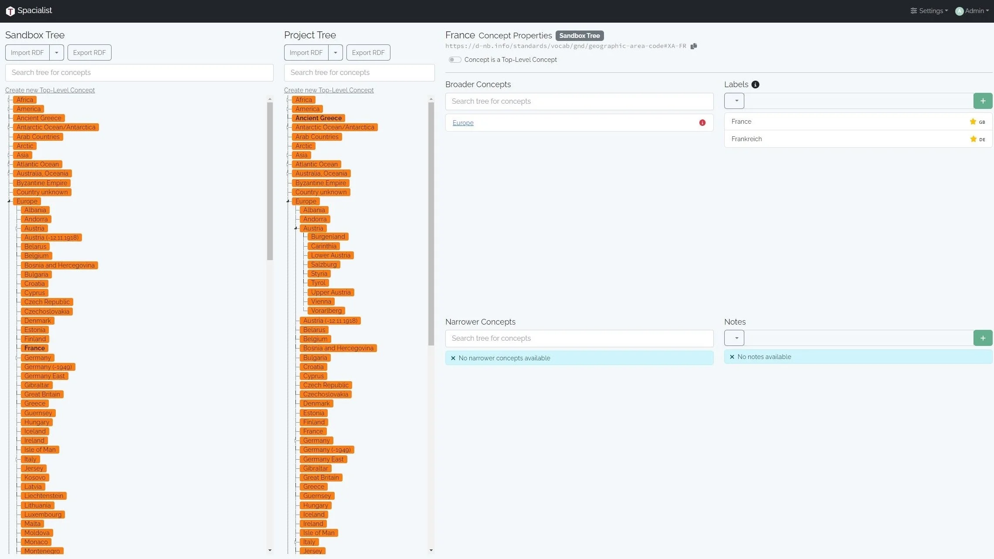
Task: Add a new label with plus button
Action: [983, 101]
